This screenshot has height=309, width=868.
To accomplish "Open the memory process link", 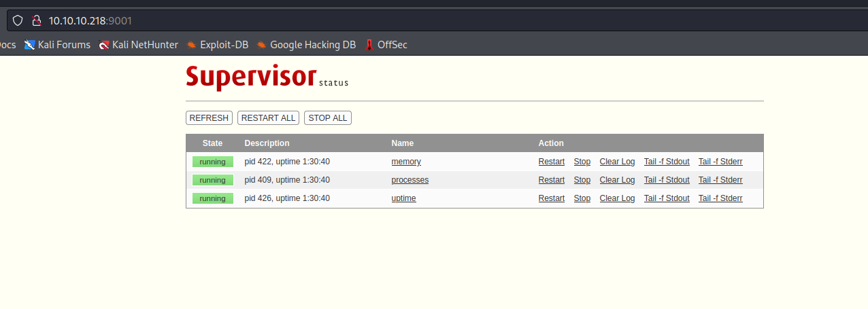I will (406, 162).
